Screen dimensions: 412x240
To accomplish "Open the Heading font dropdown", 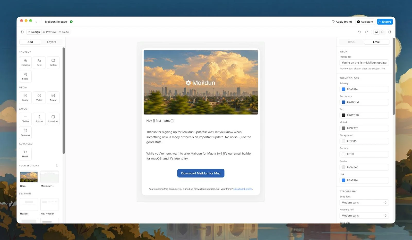I will (364, 216).
